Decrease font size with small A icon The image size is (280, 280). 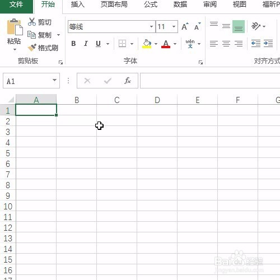(197, 26)
